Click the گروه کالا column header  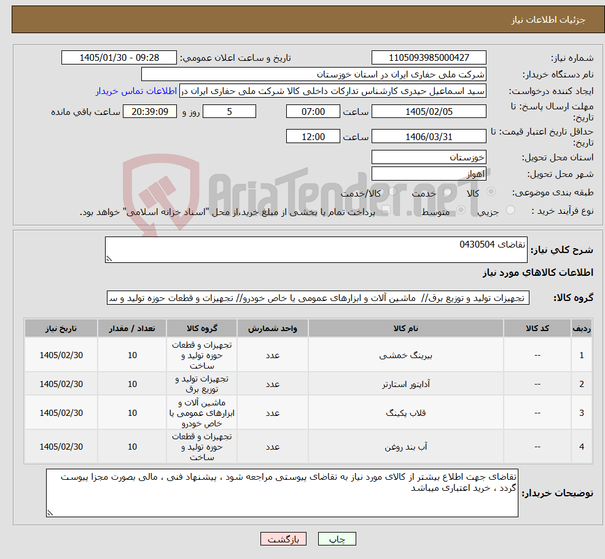[202, 328]
